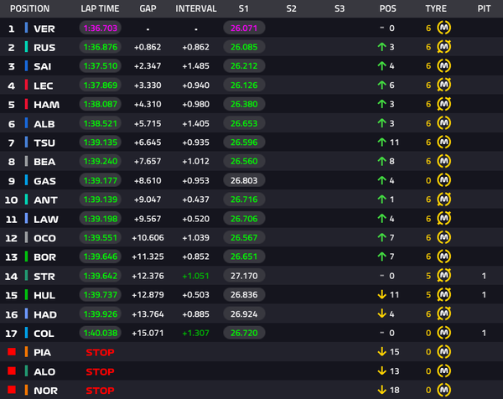Click the green up arrow in RUS row
503x399 pixels.
click(x=381, y=47)
